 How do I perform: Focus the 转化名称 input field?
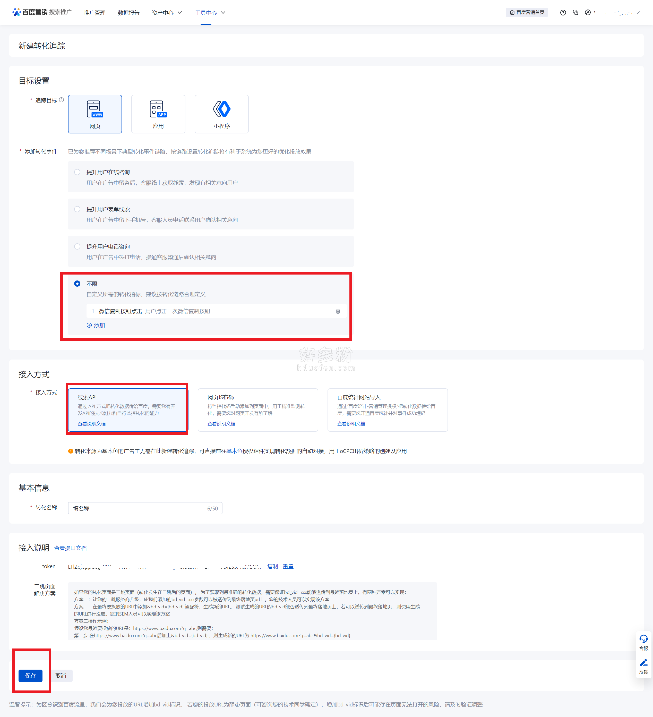click(145, 508)
